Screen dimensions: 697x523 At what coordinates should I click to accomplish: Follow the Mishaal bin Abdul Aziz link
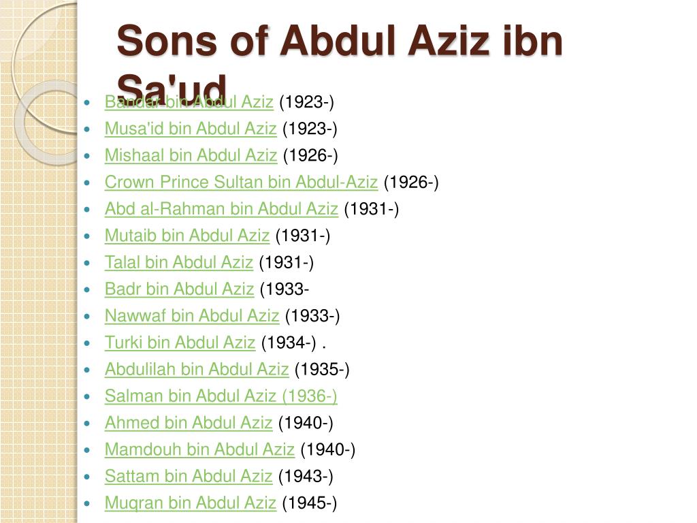[x=191, y=155]
